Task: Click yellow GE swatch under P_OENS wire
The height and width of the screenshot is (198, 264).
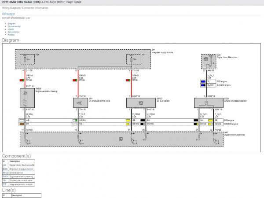Action: click(x=128, y=121)
